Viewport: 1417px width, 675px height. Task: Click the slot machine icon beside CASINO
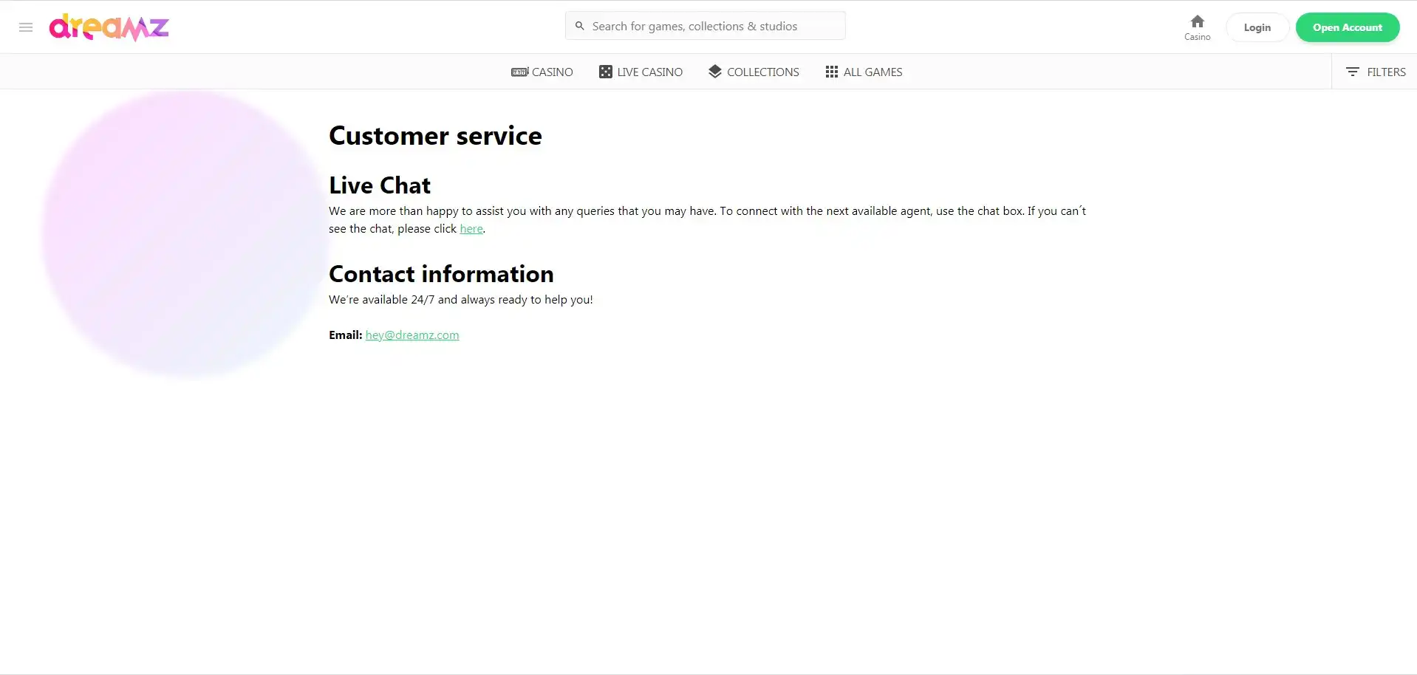[x=519, y=72]
